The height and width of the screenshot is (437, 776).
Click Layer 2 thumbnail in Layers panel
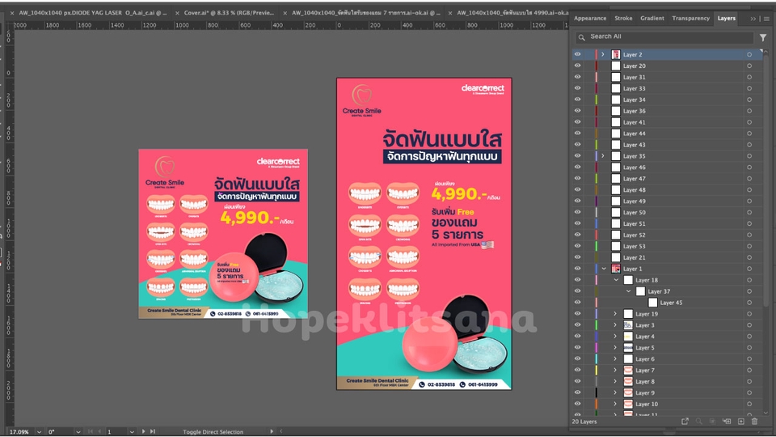pyautogui.click(x=616, y=54)
